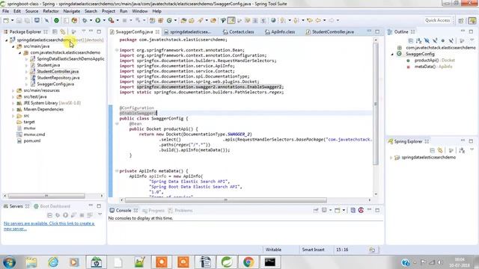Click the green Run play toolbar icon
This screenshot has width=479, height=269.
pos(98,20)
